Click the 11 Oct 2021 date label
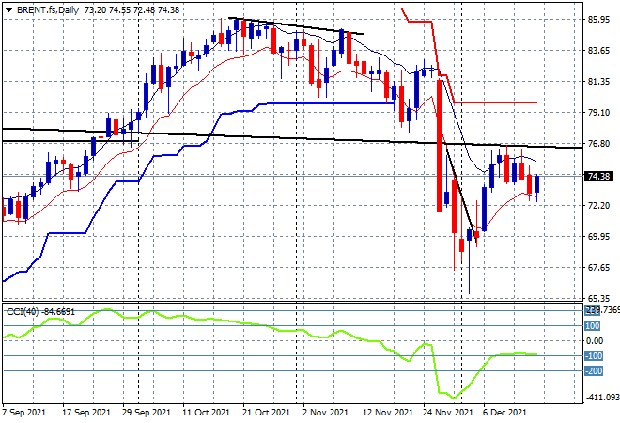620x423 pixels. (x=206, y=413)
